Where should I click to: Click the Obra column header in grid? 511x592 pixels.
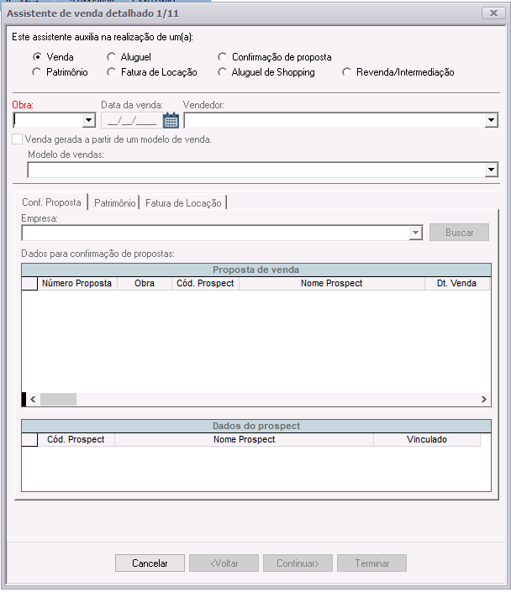[145, 283]
